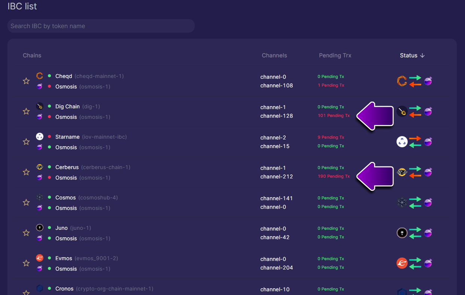Focus the Search IBC by token name field

click(101, 26)
